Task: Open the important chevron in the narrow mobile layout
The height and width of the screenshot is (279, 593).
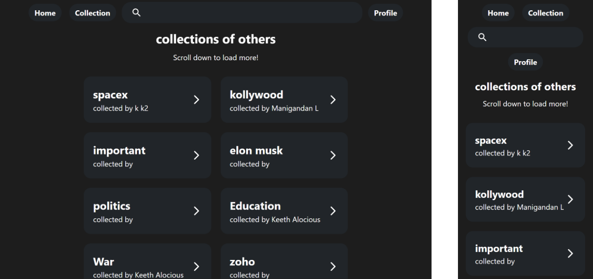Action: (x=570, y=253)
